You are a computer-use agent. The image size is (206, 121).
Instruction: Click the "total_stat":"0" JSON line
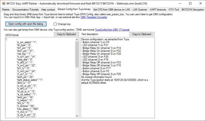(25, 60)
